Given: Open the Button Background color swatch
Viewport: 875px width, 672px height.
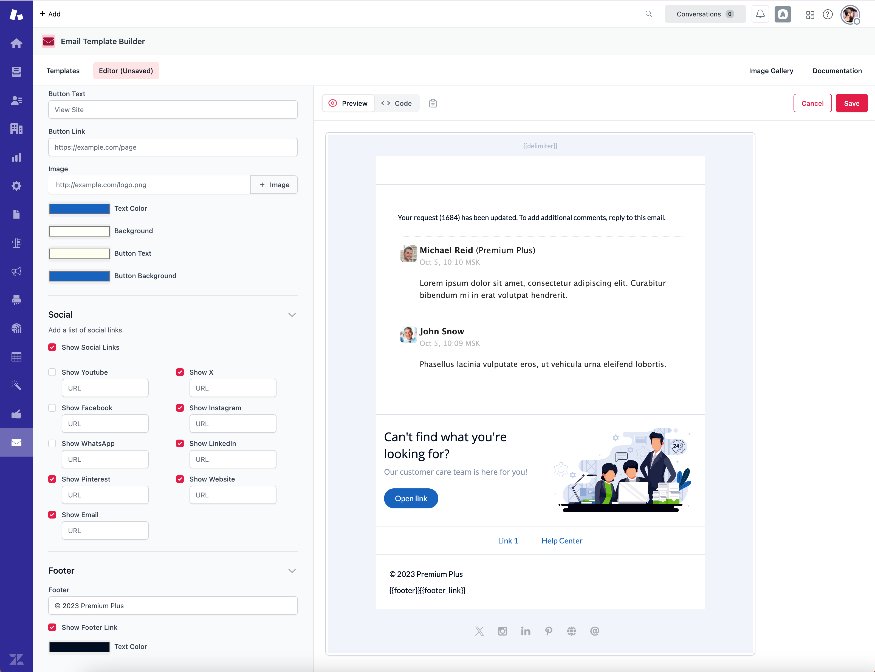Looking at the screenshot, I should coord(79,276).
